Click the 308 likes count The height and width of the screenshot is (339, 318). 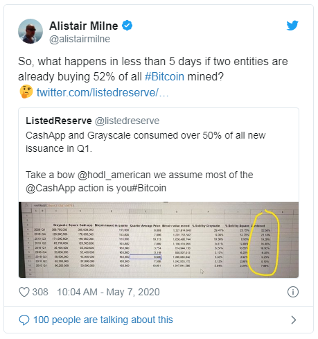pyautogui.click(x=40, y=292)
